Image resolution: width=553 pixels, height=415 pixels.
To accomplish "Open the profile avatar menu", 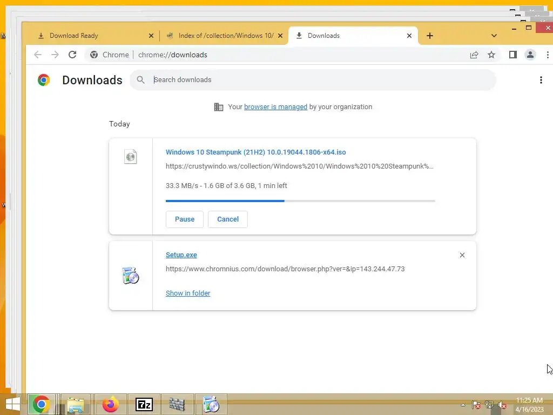I will 530,55.
